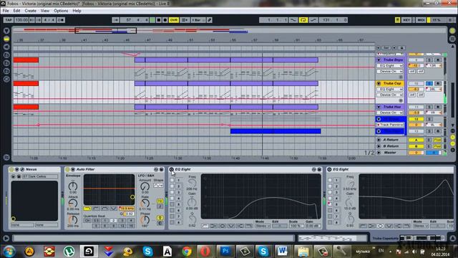Arm the global Record button
Screen dimensions: 458x258
coord(165,20)
